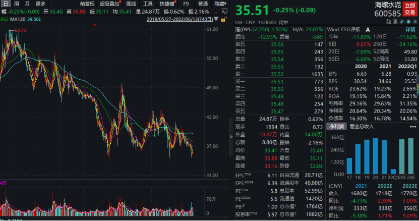Viewport: 419px width, 221px height.
Task: Switch to weekly 周 K-line period
Action: tap(16, 4)
